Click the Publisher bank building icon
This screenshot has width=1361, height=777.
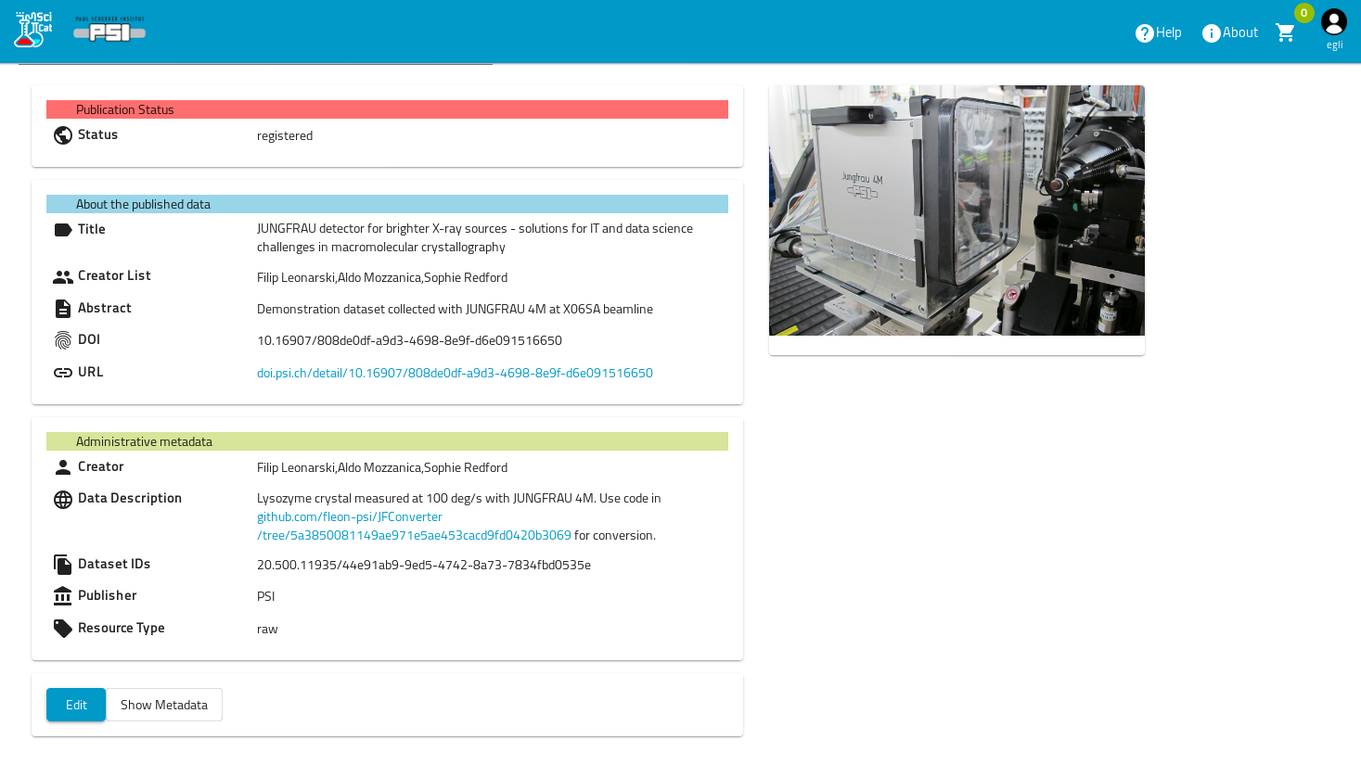[63, 596]
